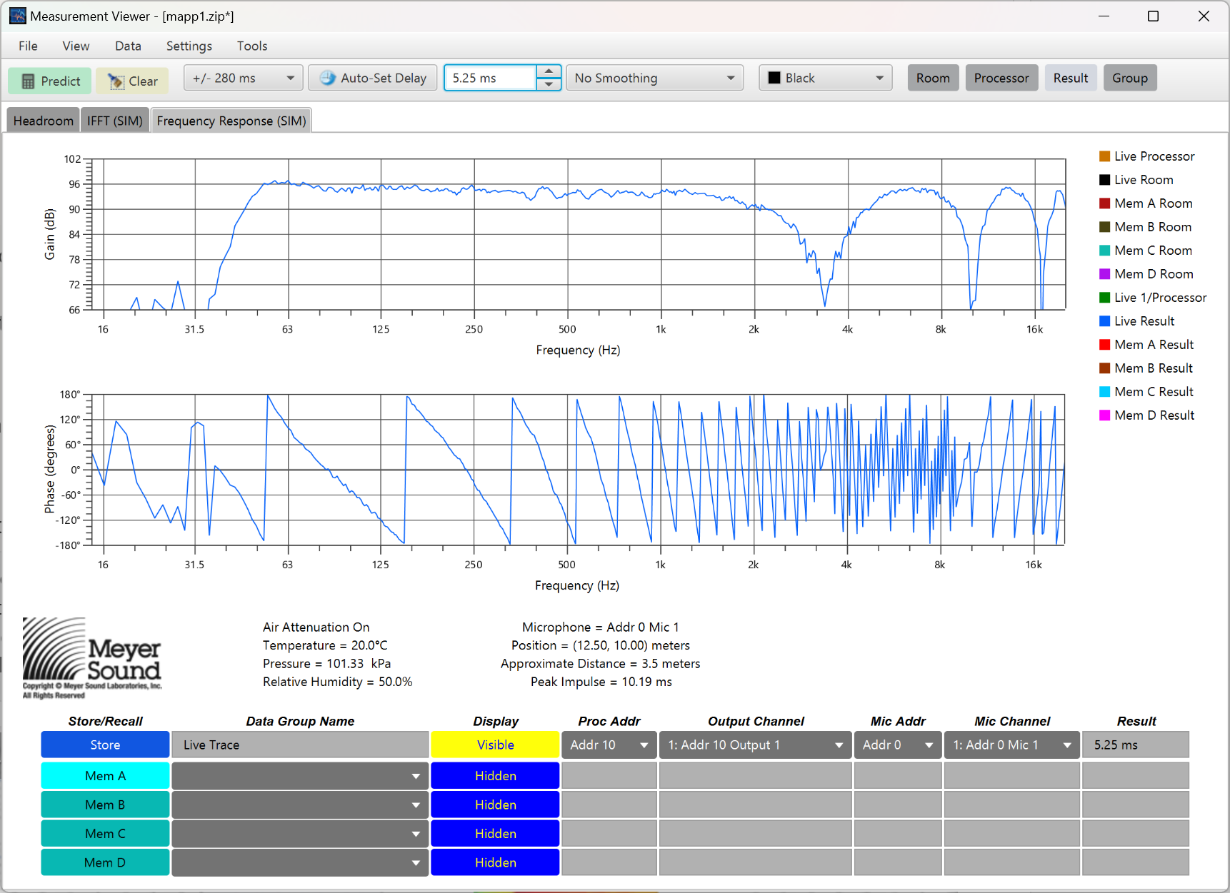Image resolution: width=1230 pixels, height=893 pixels.
Task: Click the Store button
Action: click(105, 745)
